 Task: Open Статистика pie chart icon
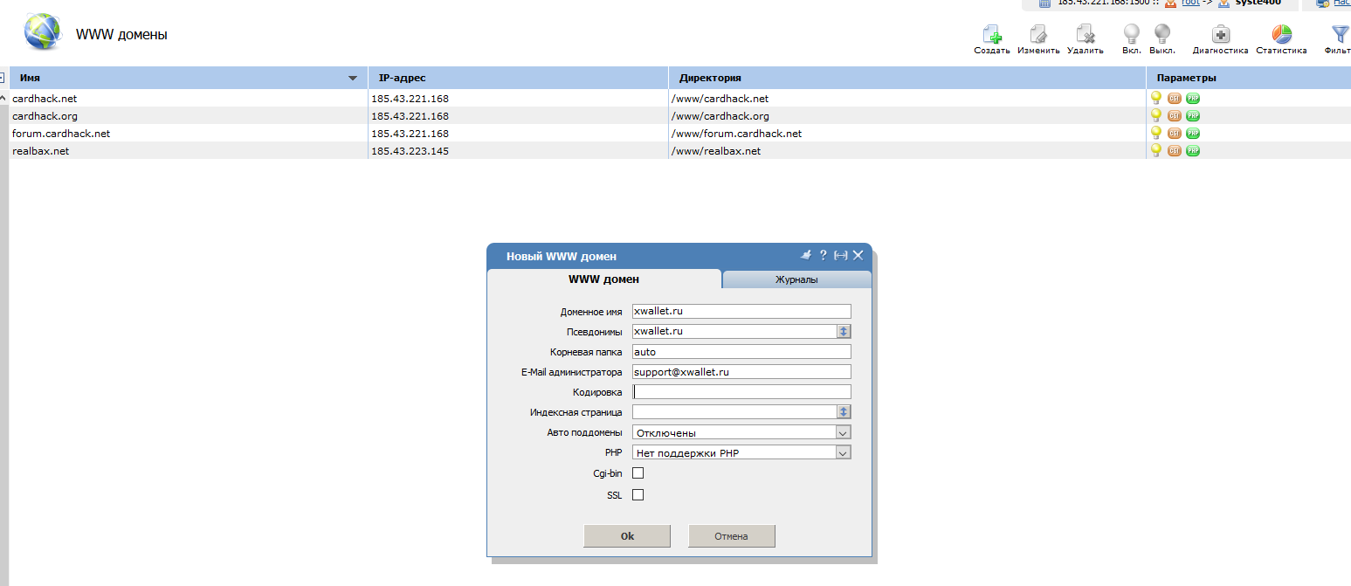click(1281, 34)
